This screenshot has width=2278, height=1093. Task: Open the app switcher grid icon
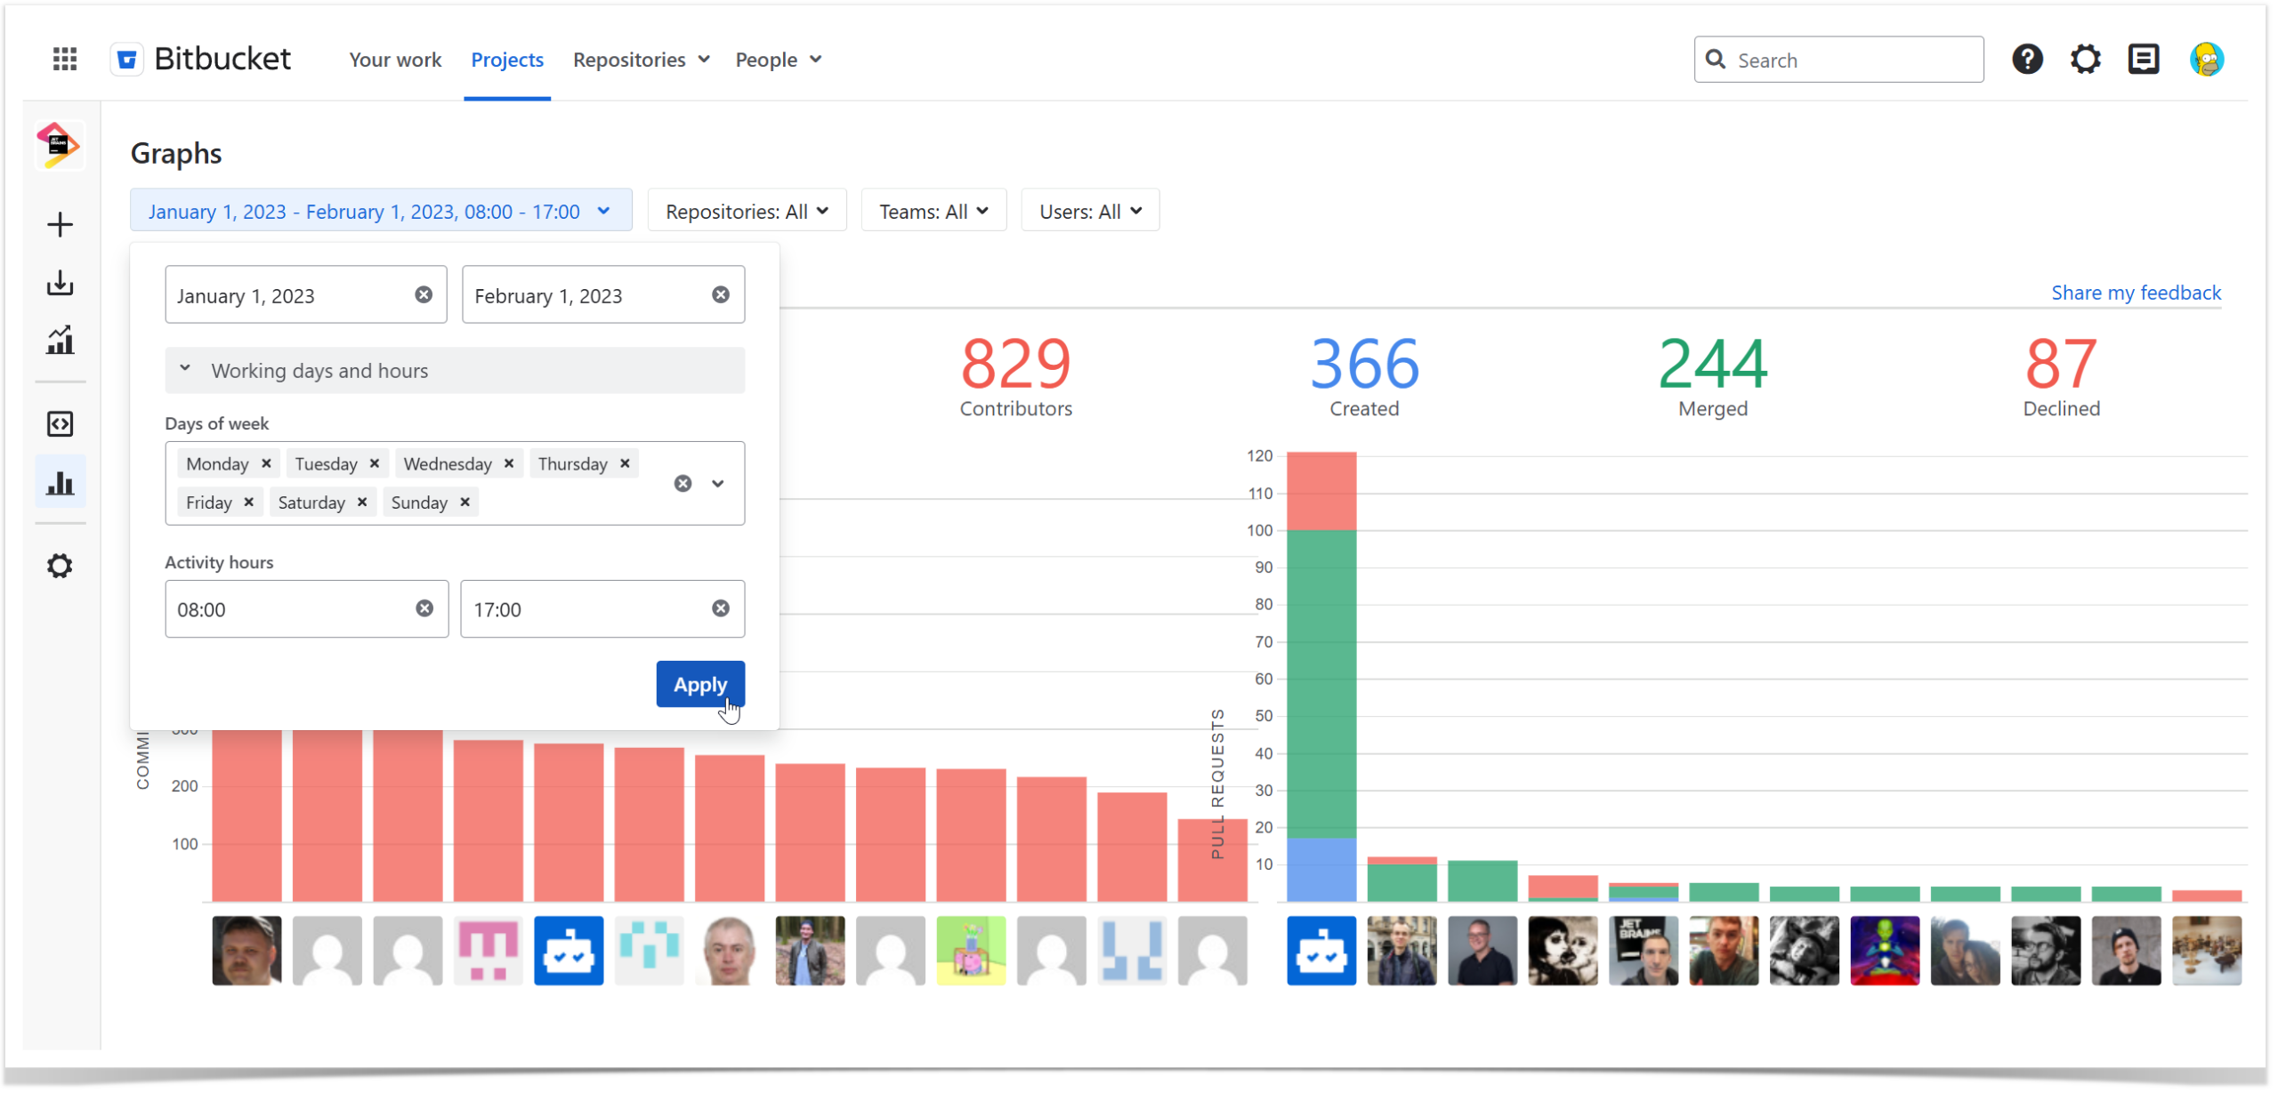coord(64,60)
